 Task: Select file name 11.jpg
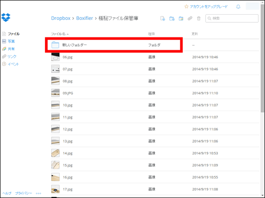point(68,117)
